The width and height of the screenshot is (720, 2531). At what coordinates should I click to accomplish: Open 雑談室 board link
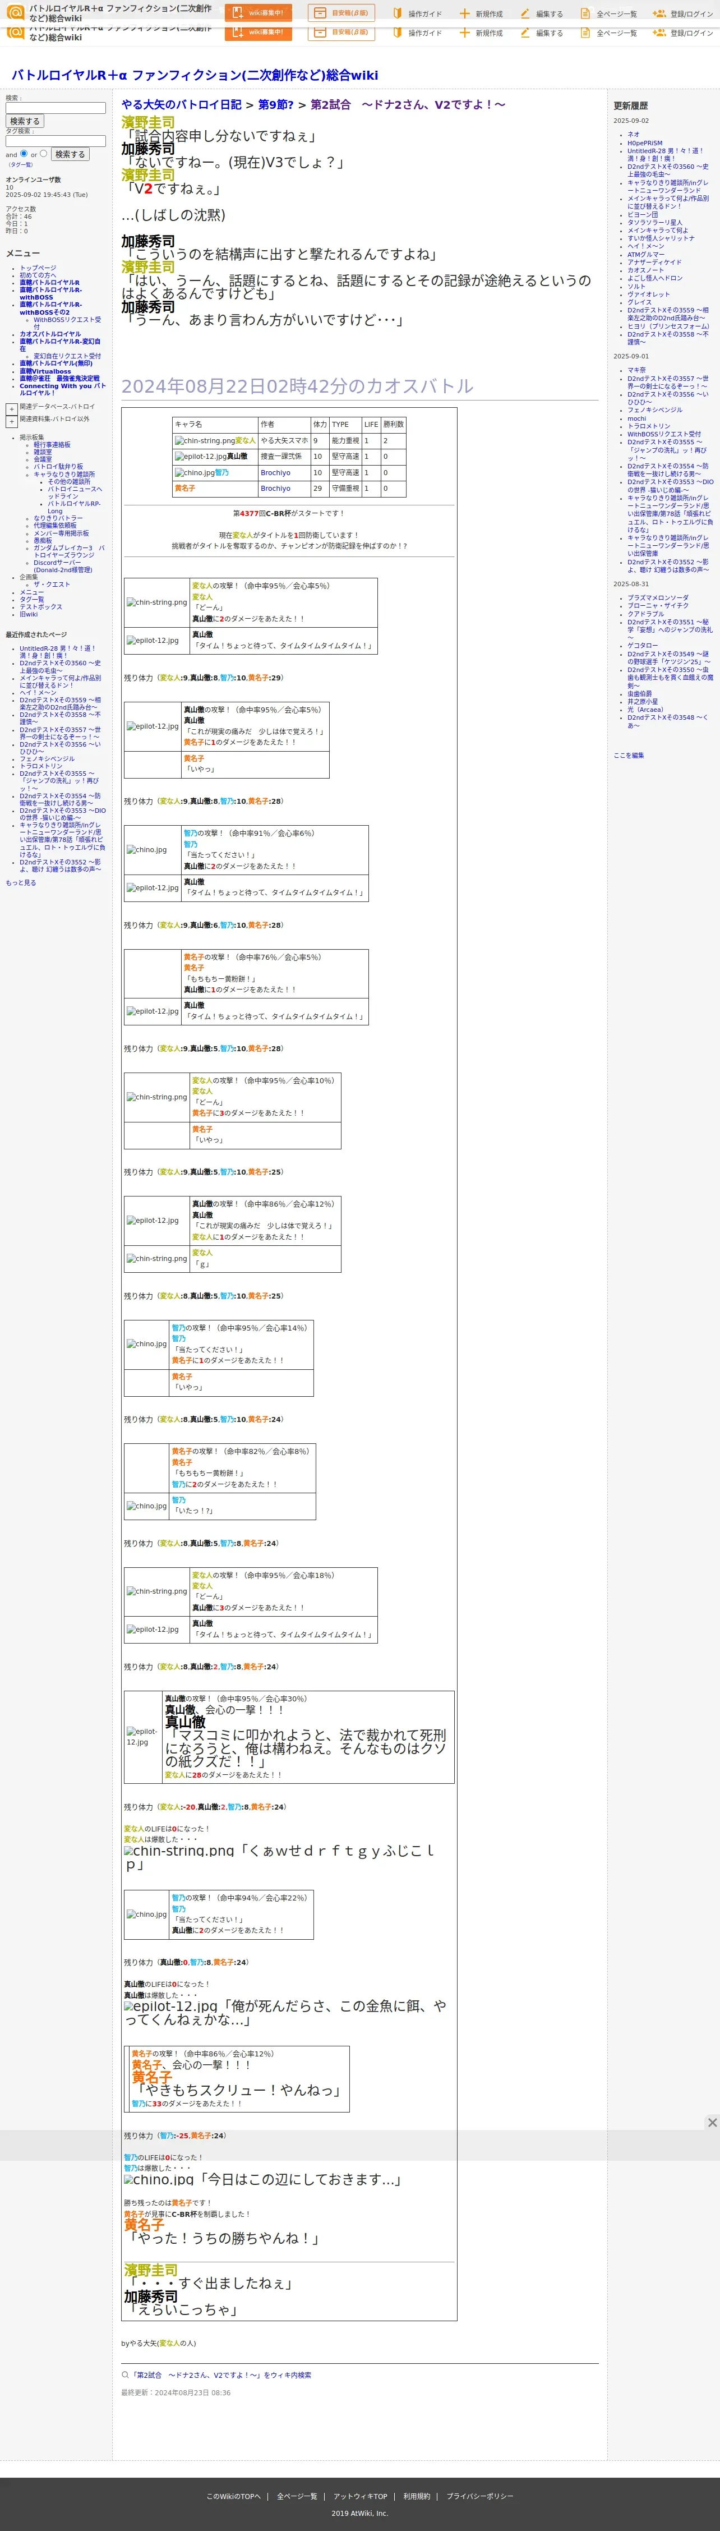tap(42, 452)
